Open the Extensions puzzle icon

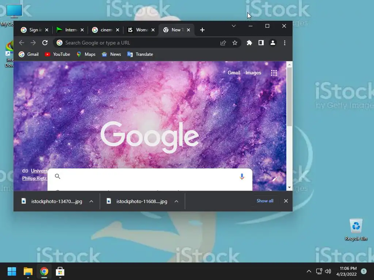[x=249, y=43]
